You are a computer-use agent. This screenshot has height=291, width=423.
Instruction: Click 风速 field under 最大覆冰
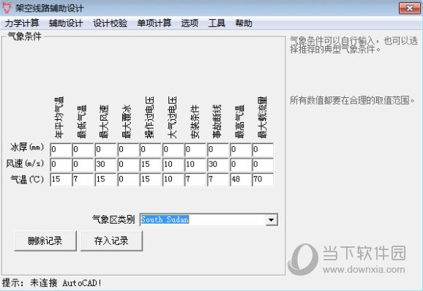[128, 165]
